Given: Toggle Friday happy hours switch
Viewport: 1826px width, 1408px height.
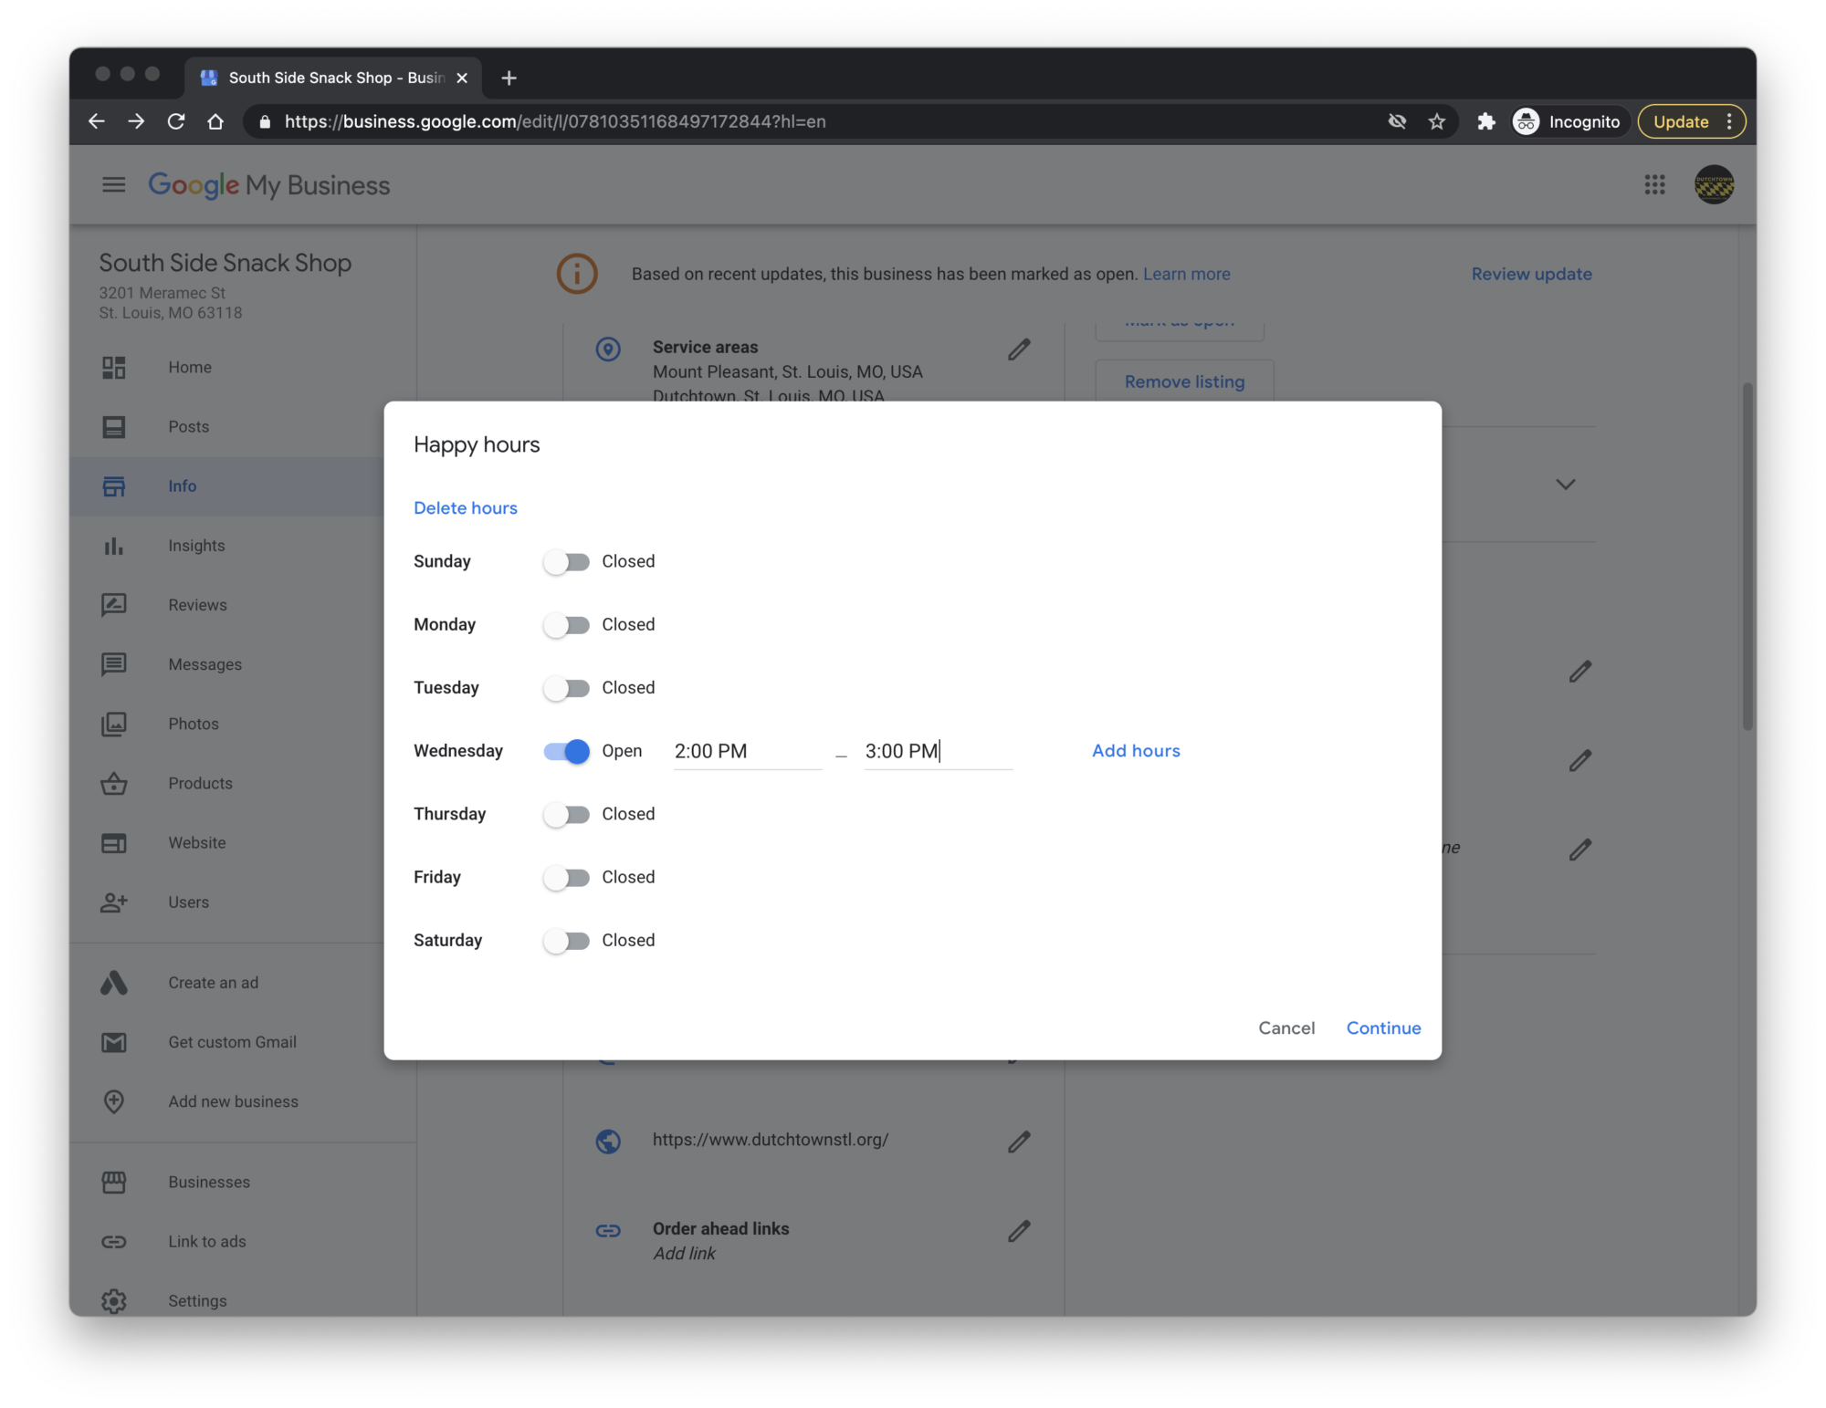Looking at the screenshot, I should click(566, 878).
